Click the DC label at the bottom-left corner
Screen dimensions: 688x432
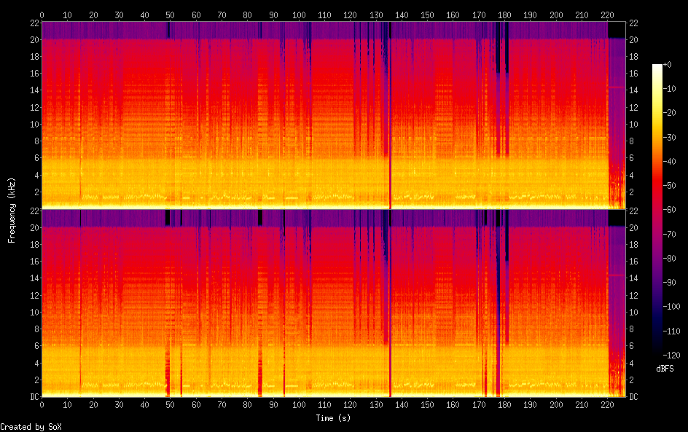[x=32, y=397]
